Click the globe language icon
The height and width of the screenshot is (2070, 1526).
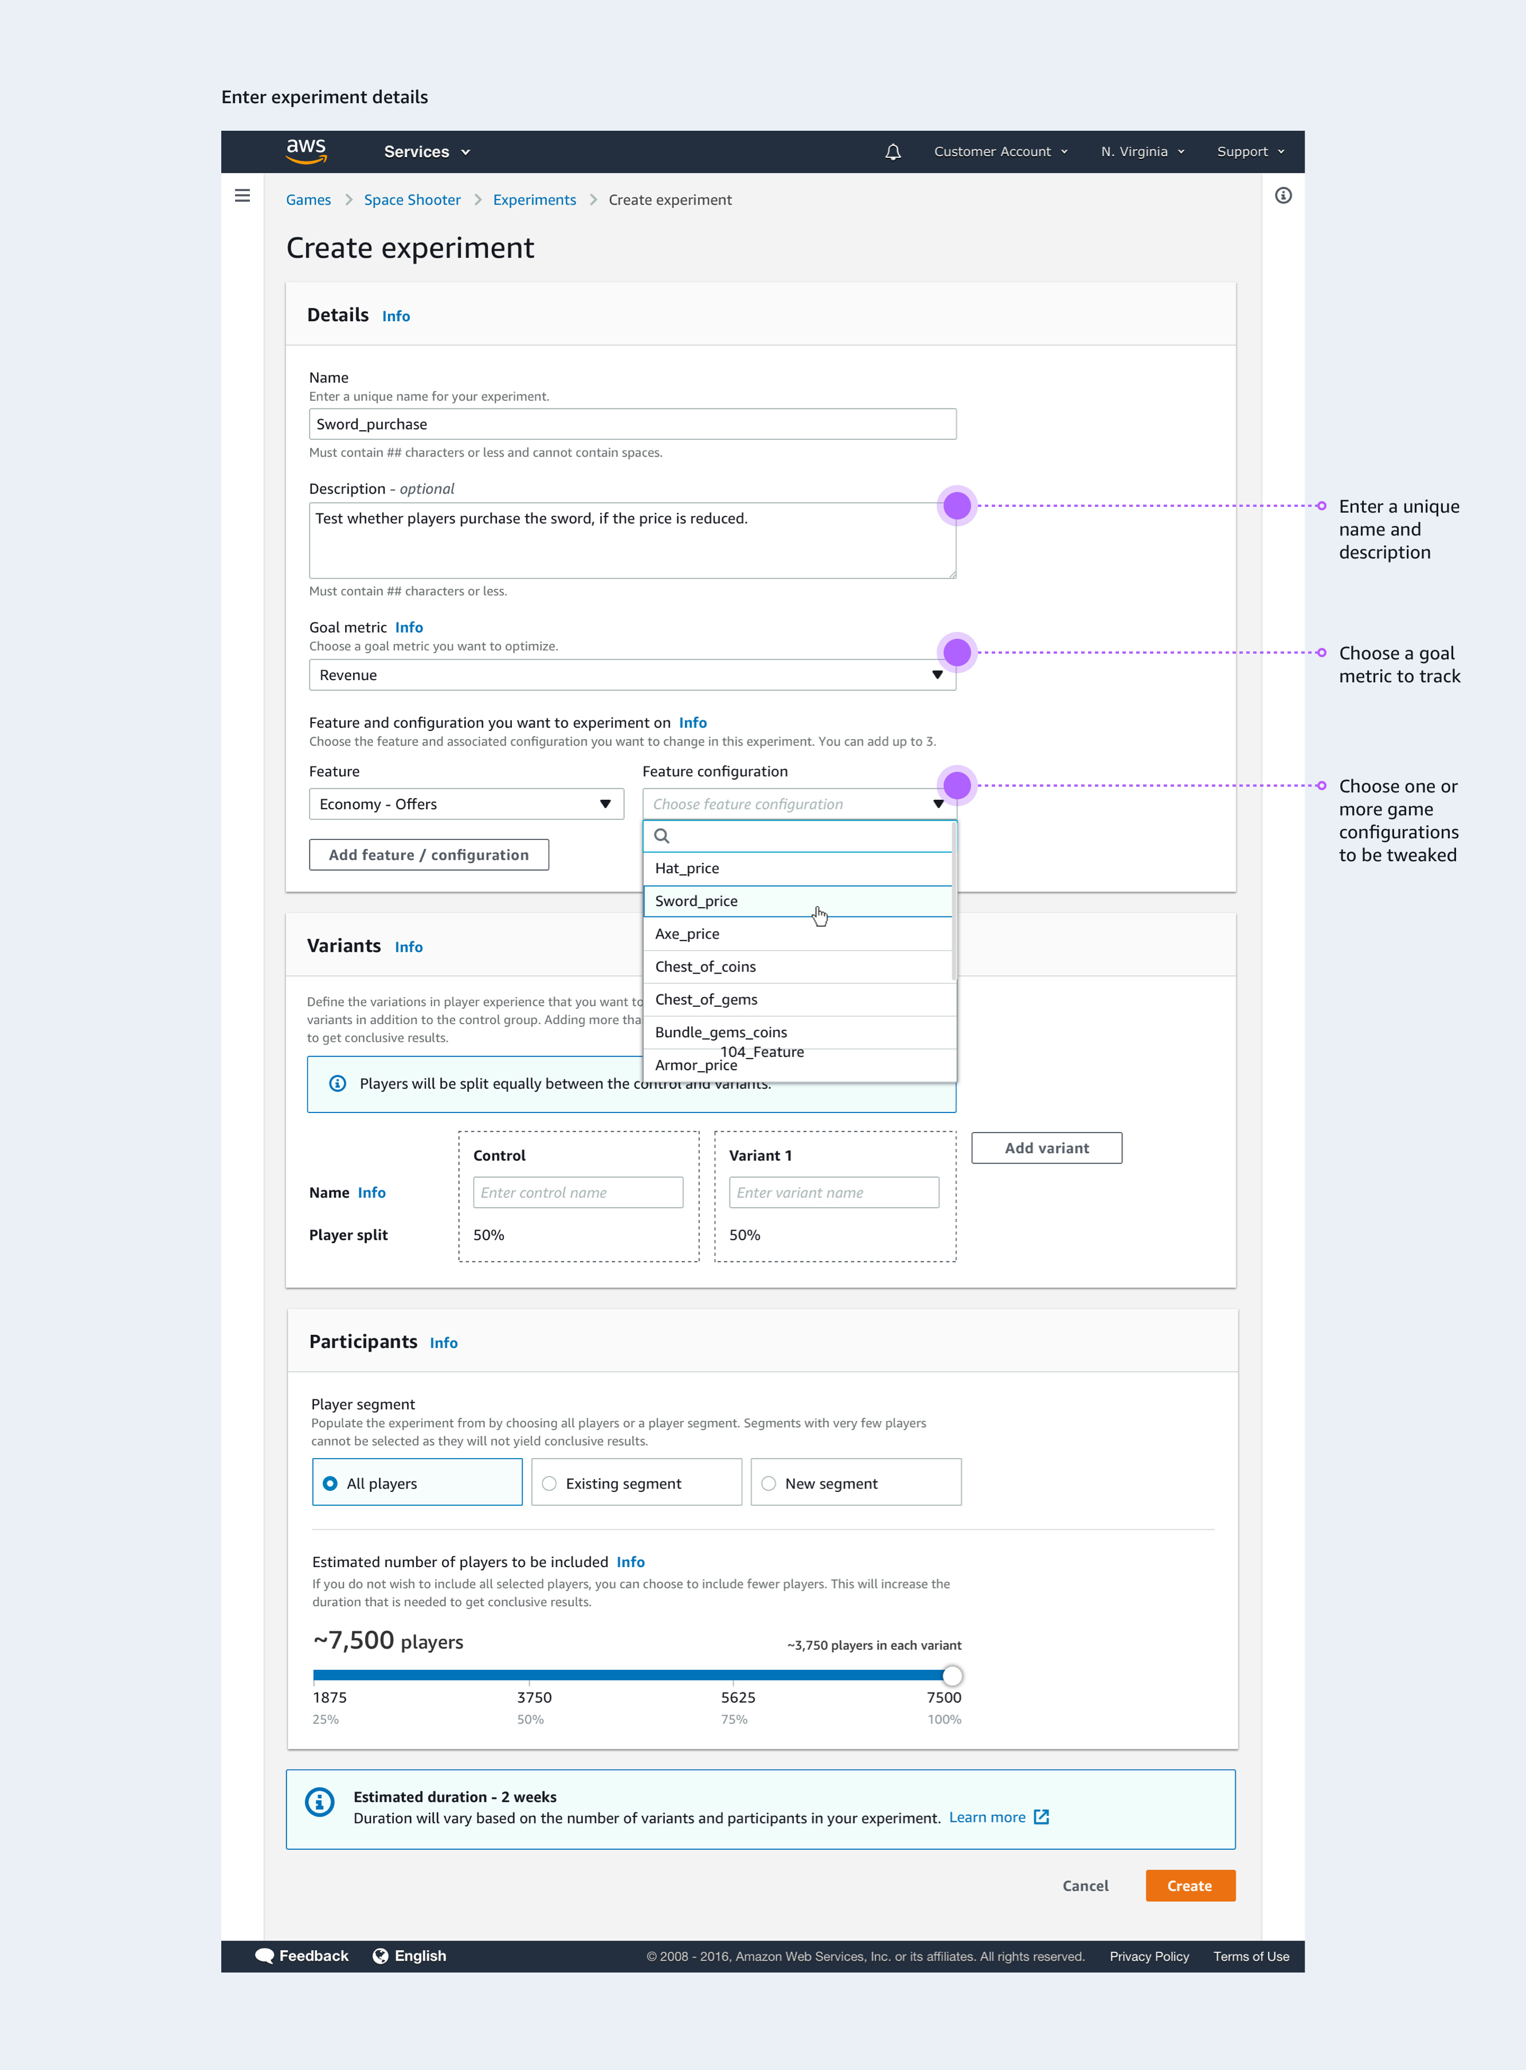pyautogui.click(x=379, y=1955)
